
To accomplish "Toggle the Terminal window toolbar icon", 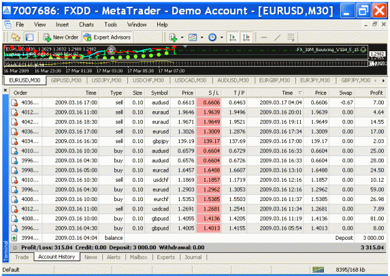I will (x=29, y=37).
